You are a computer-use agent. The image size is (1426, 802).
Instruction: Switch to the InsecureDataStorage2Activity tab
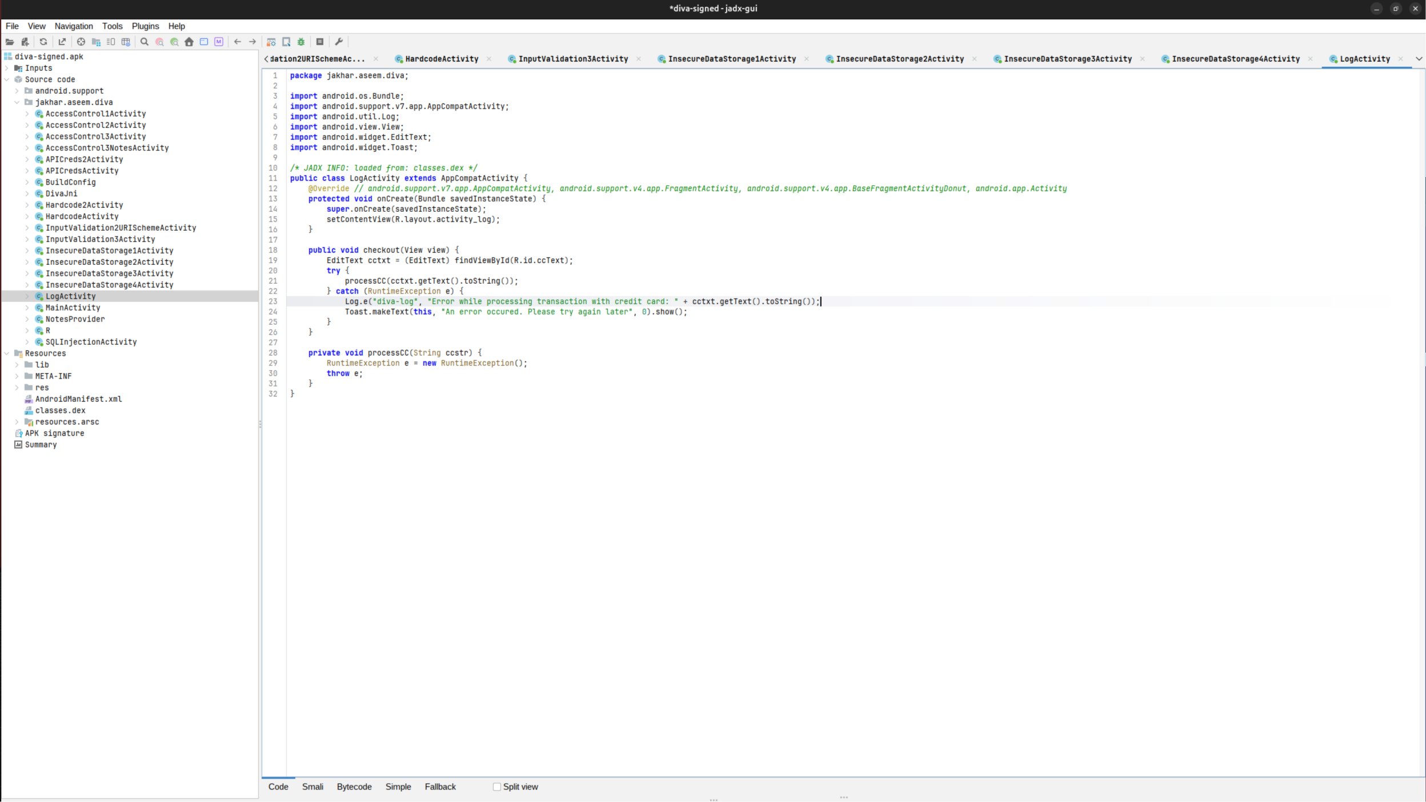pos(899,59)
